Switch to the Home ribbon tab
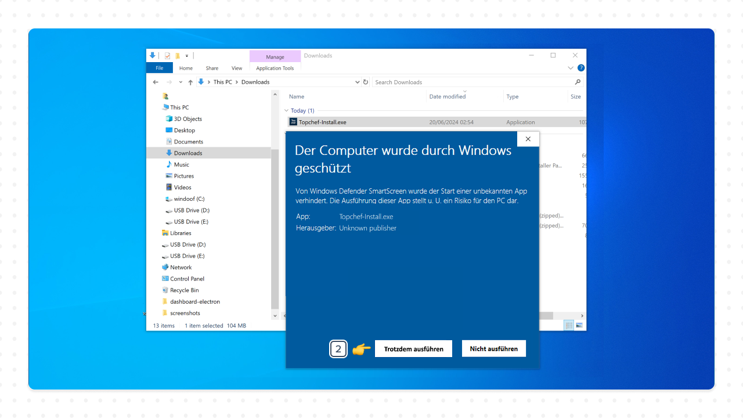743x418 pixels. 186,68
